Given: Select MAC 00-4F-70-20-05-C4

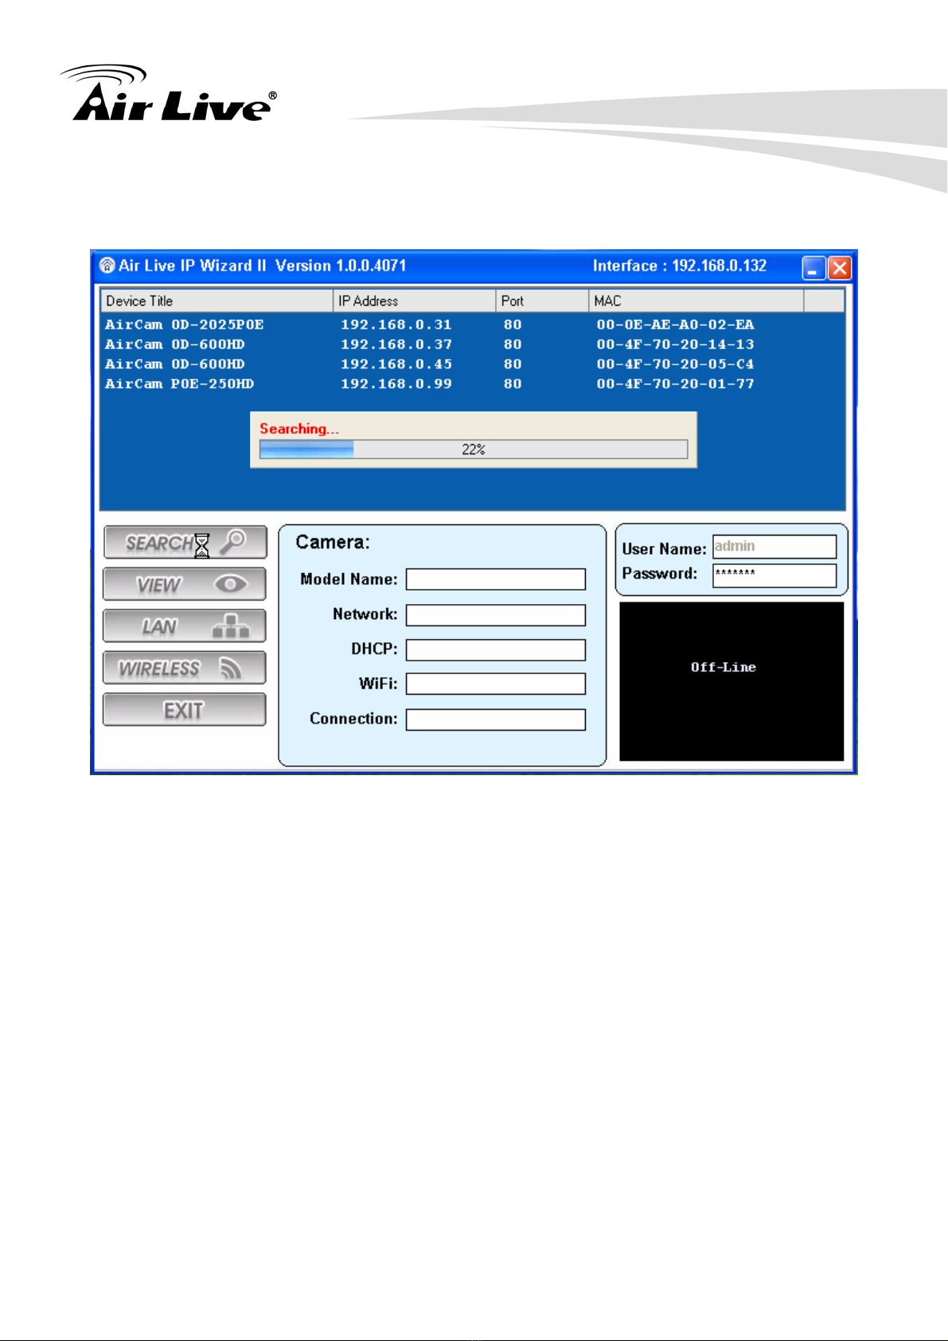Looking at the screenshot, I should [x=676, y=364].
